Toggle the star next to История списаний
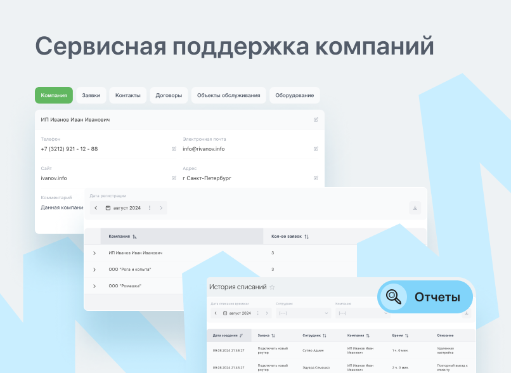The width and height of the screenshot is (511, 373). [271, 286]
